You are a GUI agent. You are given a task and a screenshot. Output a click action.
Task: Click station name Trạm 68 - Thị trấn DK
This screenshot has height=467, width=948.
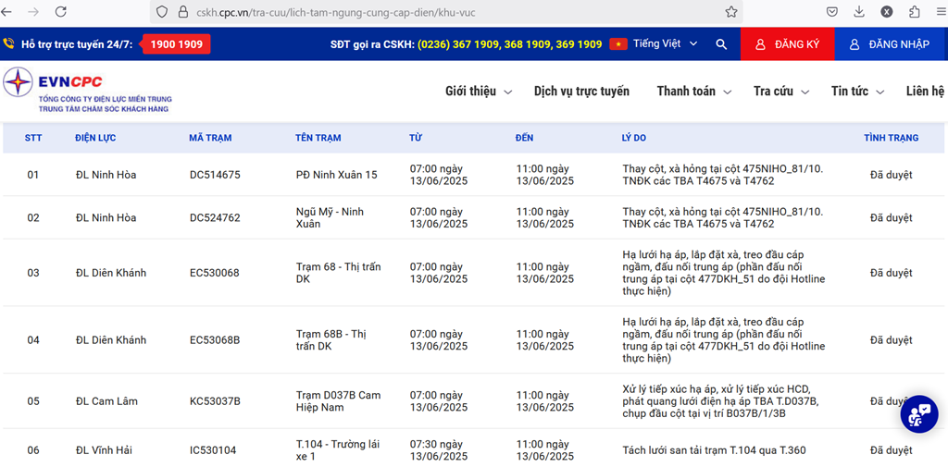click(339, 273)
